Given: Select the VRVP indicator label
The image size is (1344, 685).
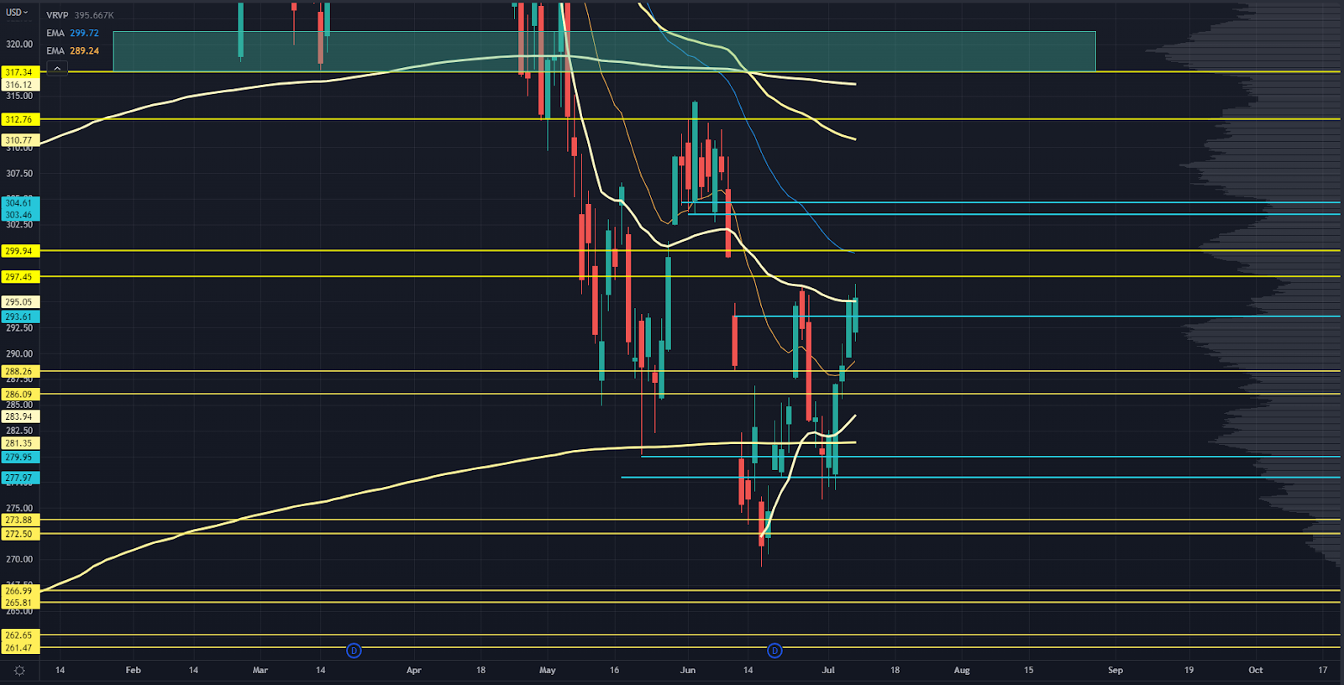Looking at the screenshot, I should tap(57, 15).
